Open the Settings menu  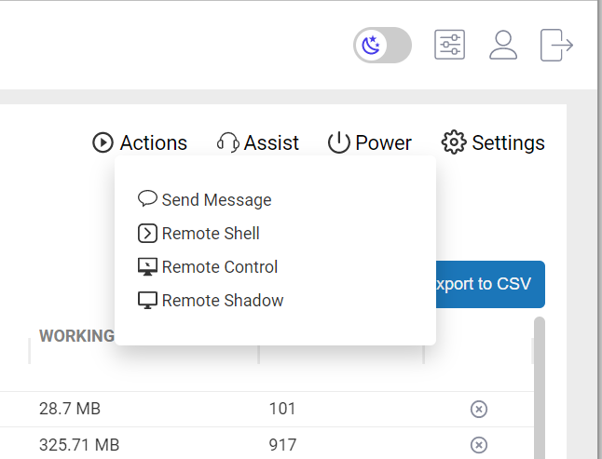[x=493, y=142]
